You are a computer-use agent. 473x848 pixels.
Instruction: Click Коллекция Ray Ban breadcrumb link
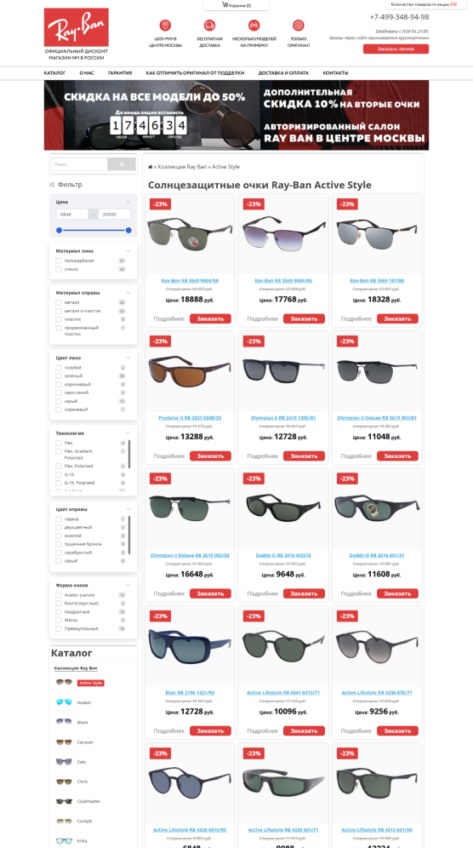pyautogui.click(x=183, y=167)
